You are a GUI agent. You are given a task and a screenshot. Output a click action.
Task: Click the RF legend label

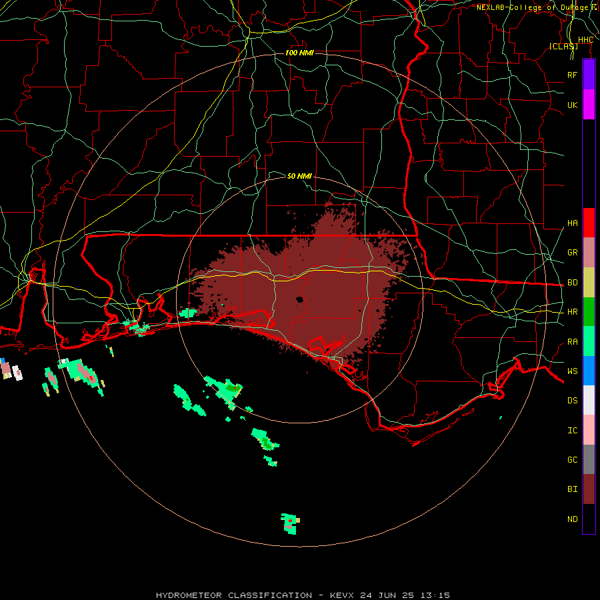tap(572, 75)
